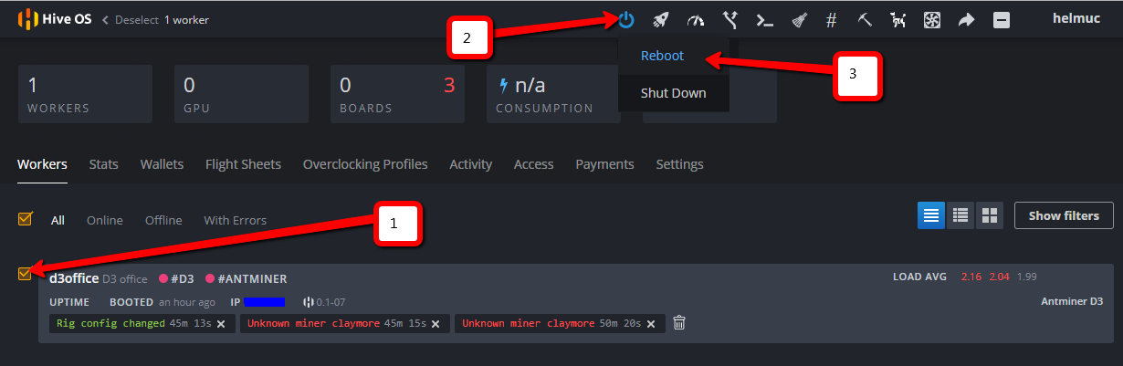The height and width of the screenshot is (366, 1123).
Task: Click the hashtag tags icon
Action: point(831,19)
